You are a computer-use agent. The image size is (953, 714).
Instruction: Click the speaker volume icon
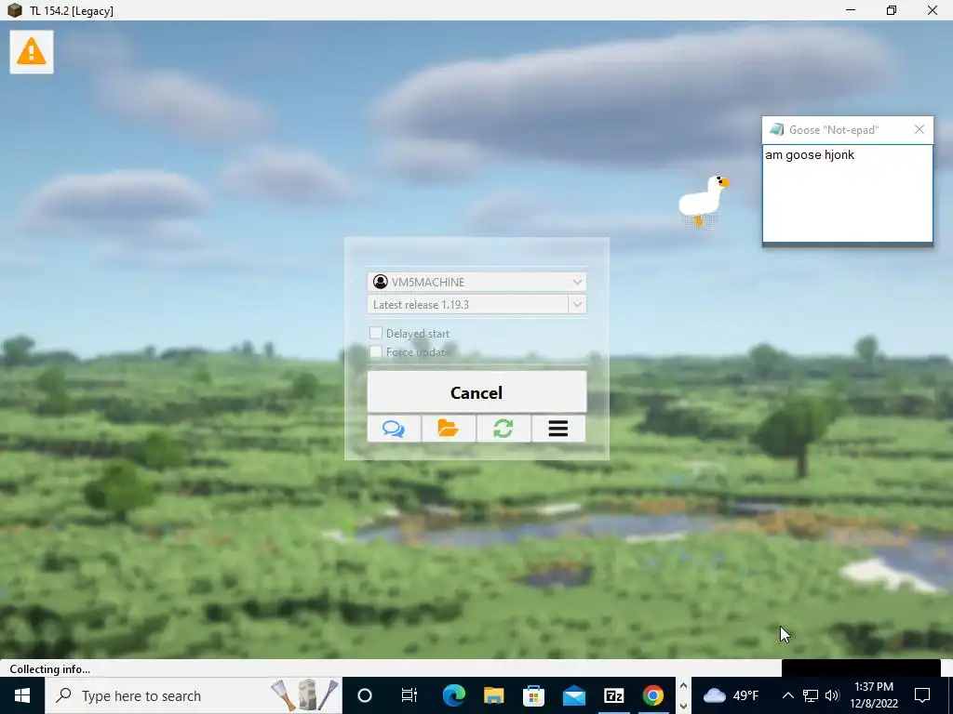(x=832, y=695)
